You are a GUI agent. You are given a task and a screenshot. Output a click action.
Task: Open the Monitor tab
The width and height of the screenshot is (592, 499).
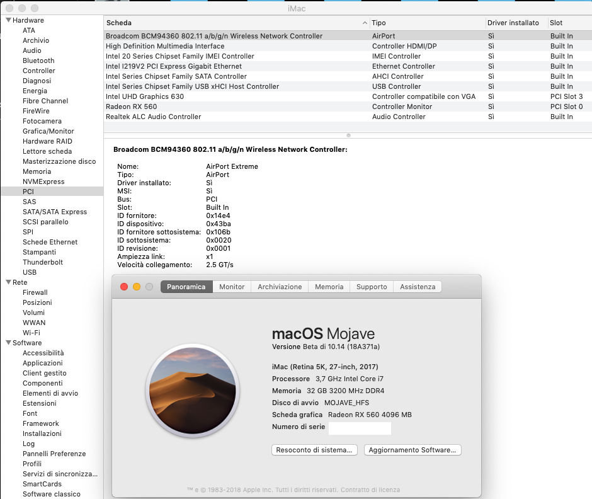click(232, 287)
